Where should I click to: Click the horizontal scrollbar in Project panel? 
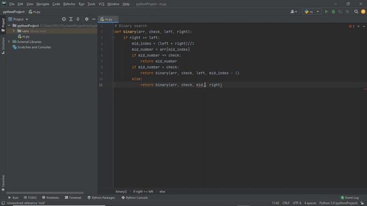[45, 193]
